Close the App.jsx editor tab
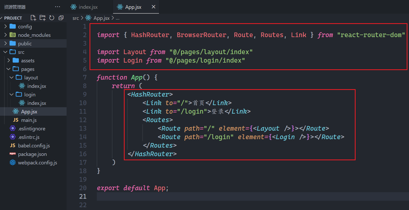Screen dimensions: 409x210 coord(154,7)
